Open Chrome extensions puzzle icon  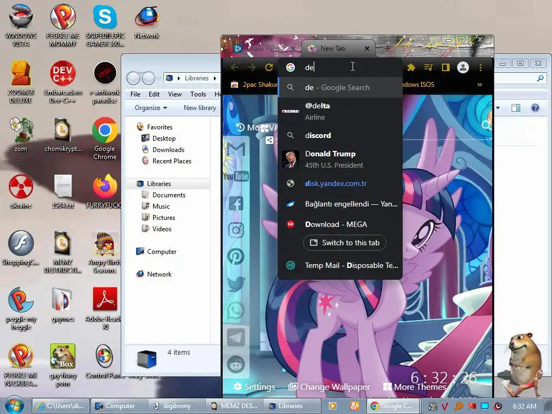pyautogui.click(x=411, y=67)
